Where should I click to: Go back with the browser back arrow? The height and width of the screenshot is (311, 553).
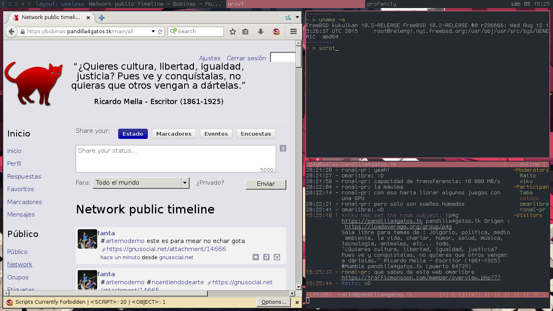(11, 31)
